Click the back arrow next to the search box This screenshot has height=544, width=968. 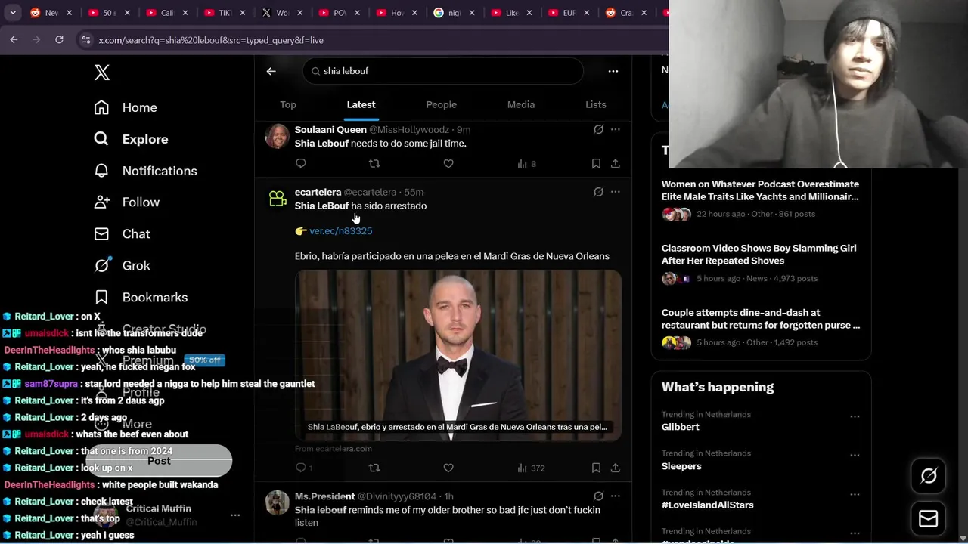271,71
